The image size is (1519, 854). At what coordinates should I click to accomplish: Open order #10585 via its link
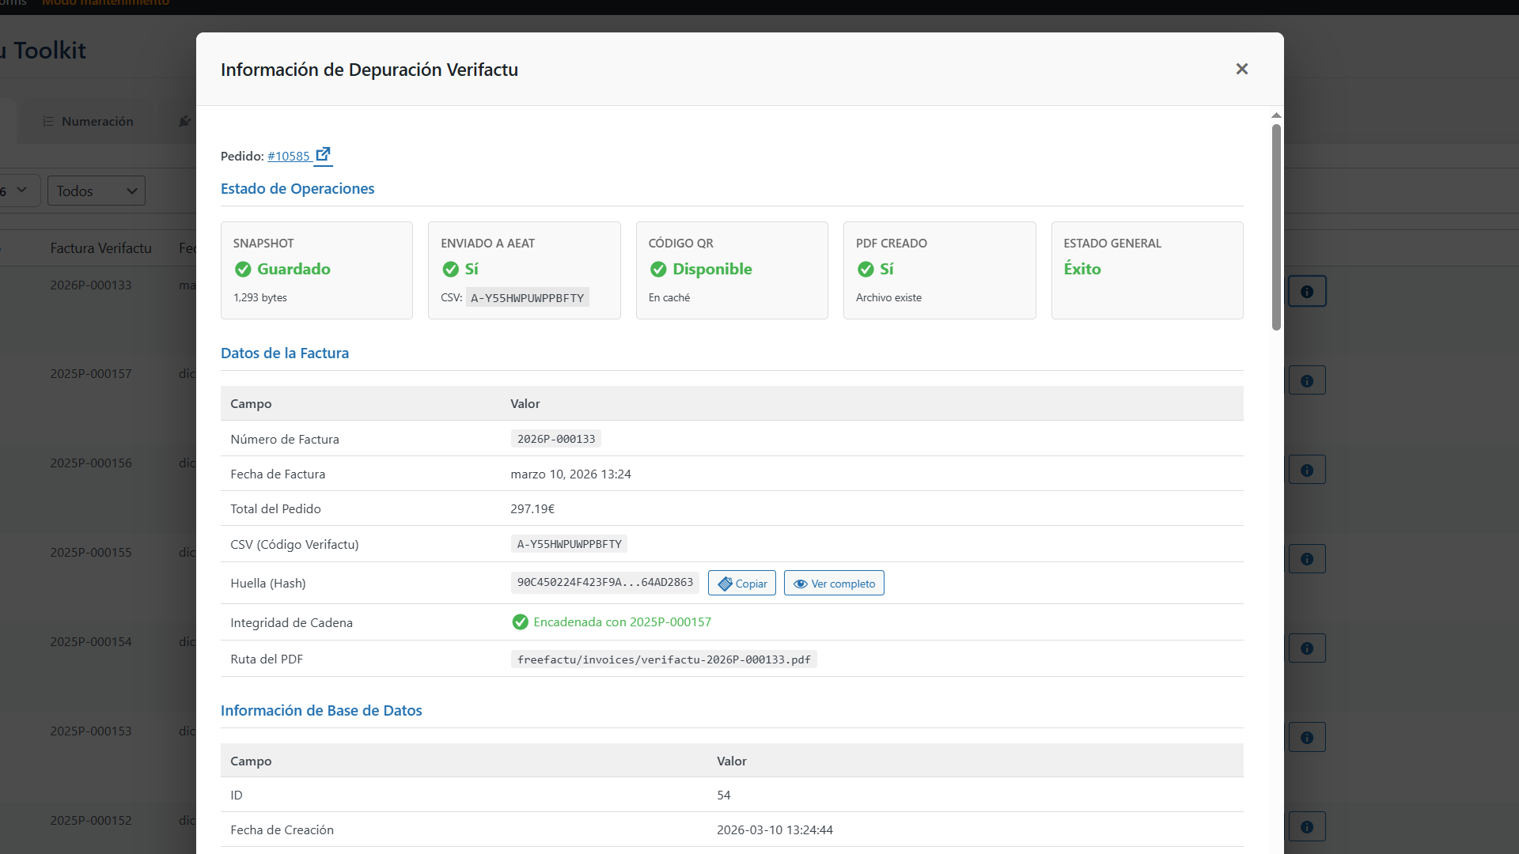coord(290,156)
